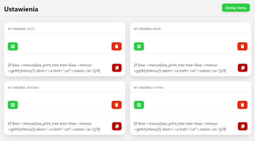Add an item to the MAIN menu
Viewport: 255px width, 141px height.
pos(139,46)
